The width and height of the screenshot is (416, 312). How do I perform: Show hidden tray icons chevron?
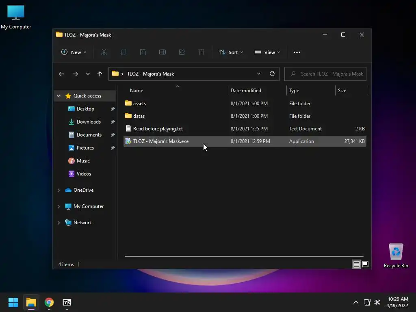pyautogui.click(x=356, y=302)
